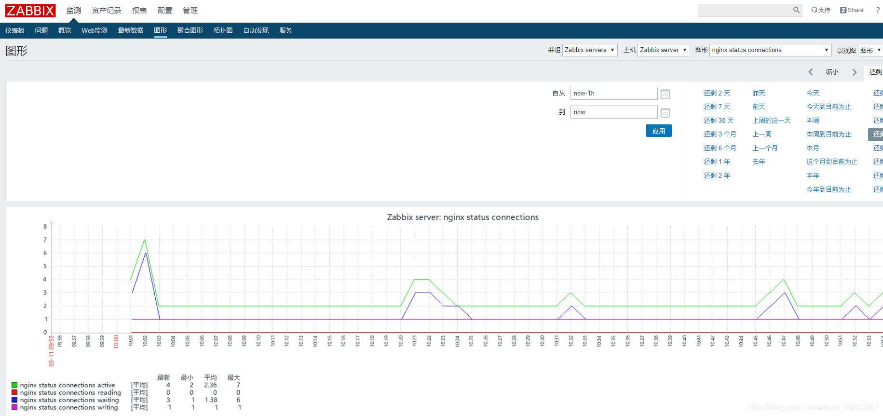
Task: Open calendar picker for 自从 field
Action: [x=665, y=94]
